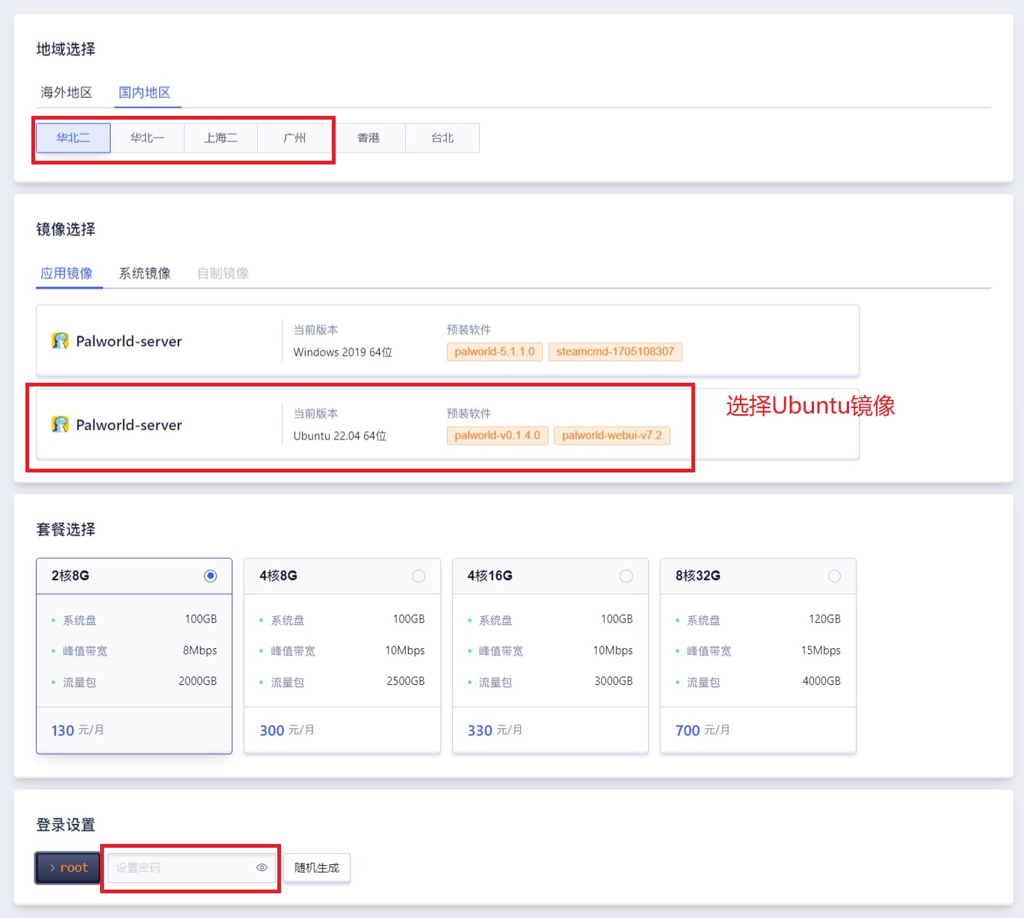
Task: Click the 330 元/月 price
Action: [x=495, y=730]
